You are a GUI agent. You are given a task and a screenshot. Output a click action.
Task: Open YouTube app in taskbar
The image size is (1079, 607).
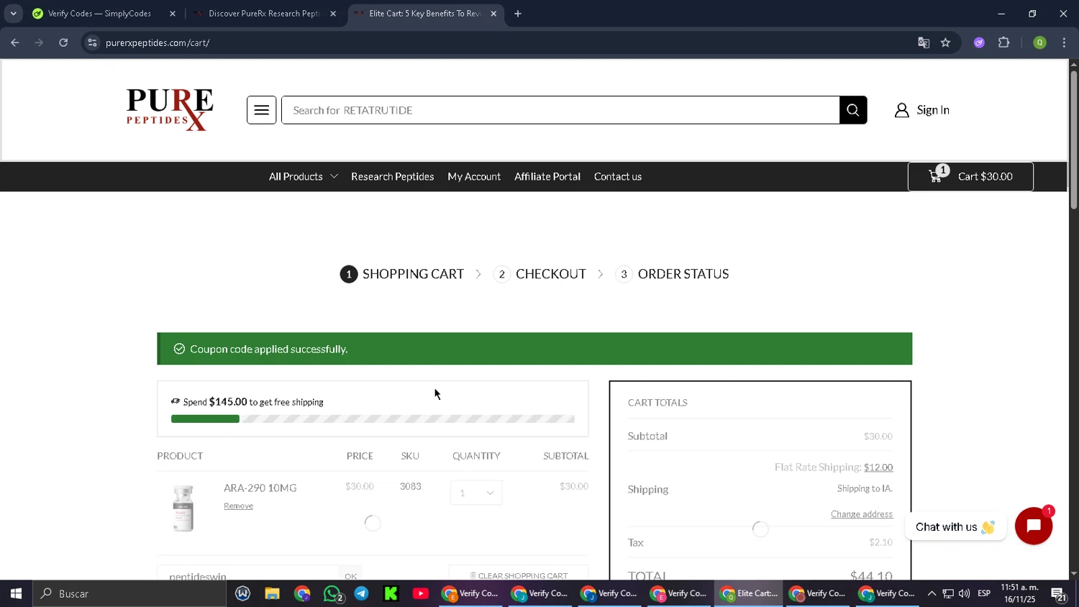tap(421, 593)
